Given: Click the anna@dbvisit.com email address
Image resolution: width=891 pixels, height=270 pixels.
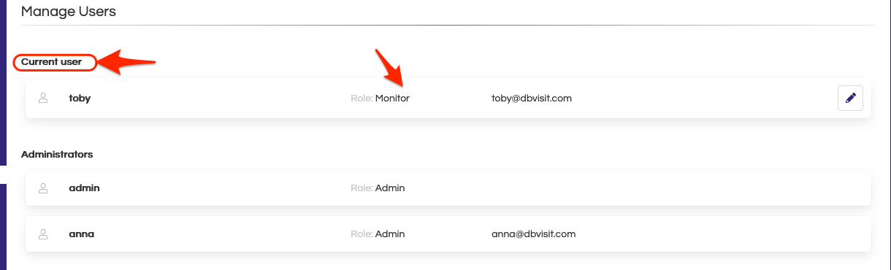Looking at the screenshot, I should 534,234.
